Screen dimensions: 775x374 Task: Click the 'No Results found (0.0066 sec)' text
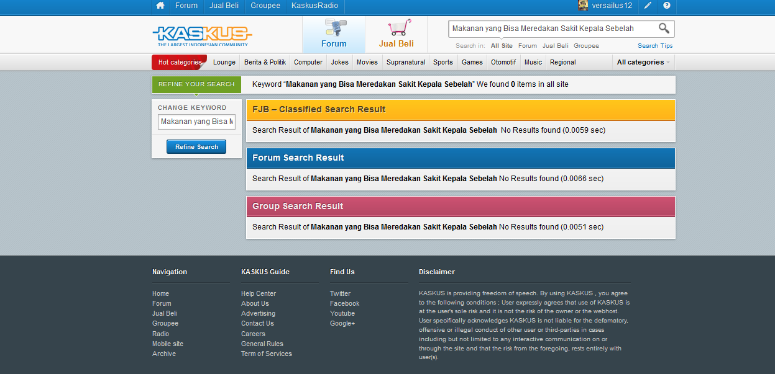coord(551,179)
